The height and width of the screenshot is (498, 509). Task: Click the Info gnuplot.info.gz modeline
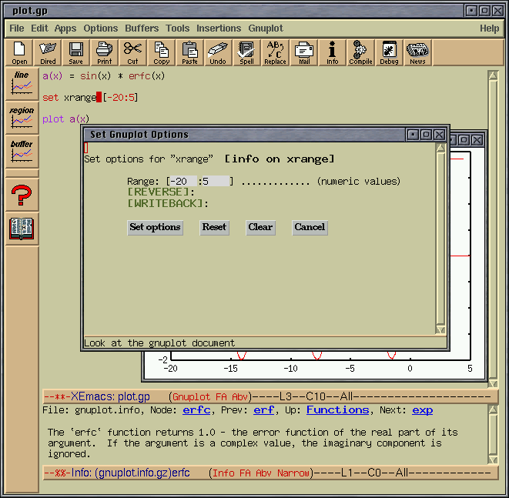coord(270,473)
